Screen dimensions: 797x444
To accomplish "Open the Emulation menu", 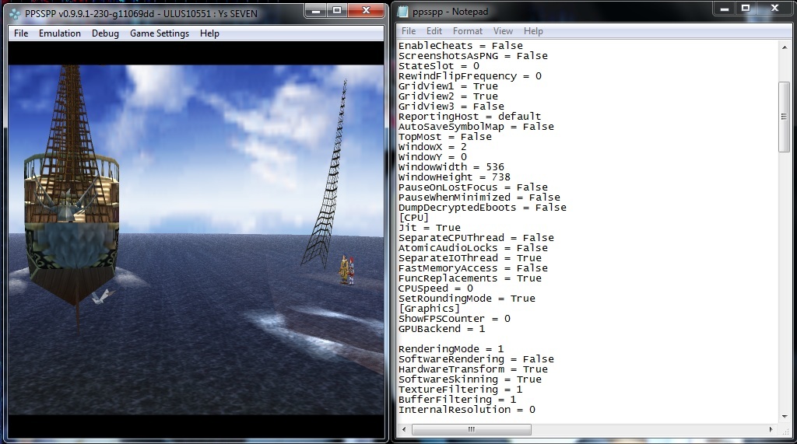I will [60, 33].
